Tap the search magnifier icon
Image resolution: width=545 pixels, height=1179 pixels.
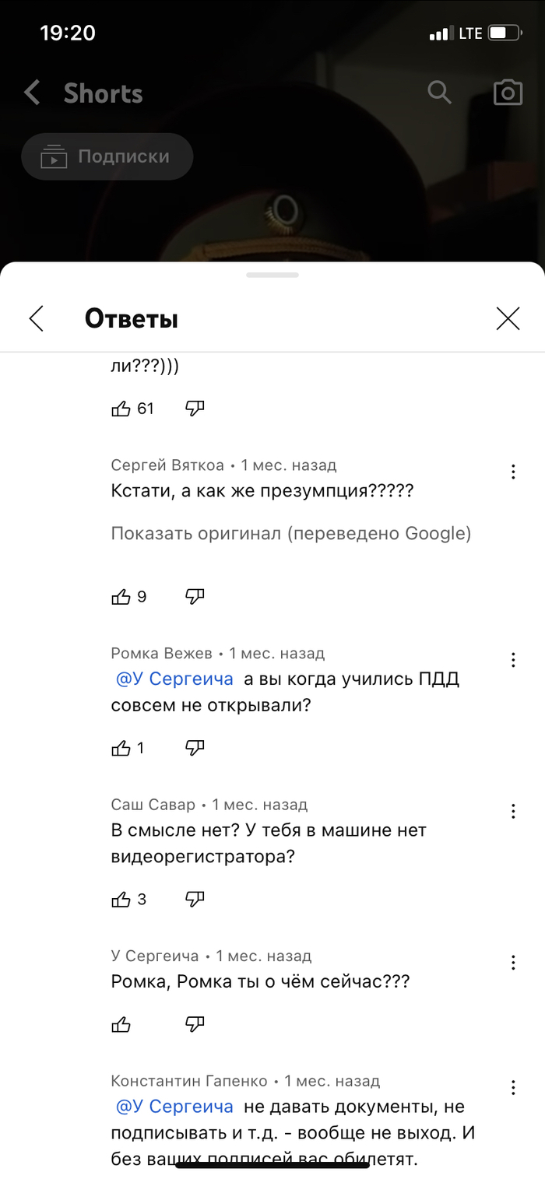(440, 93)
